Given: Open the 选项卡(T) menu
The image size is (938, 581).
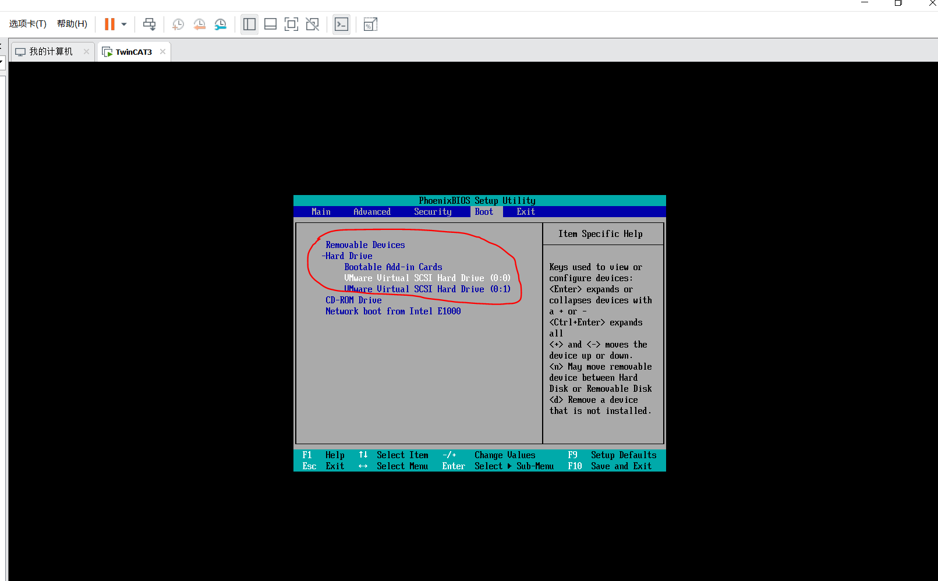Looking at the screenshot, I should [28, 24].
